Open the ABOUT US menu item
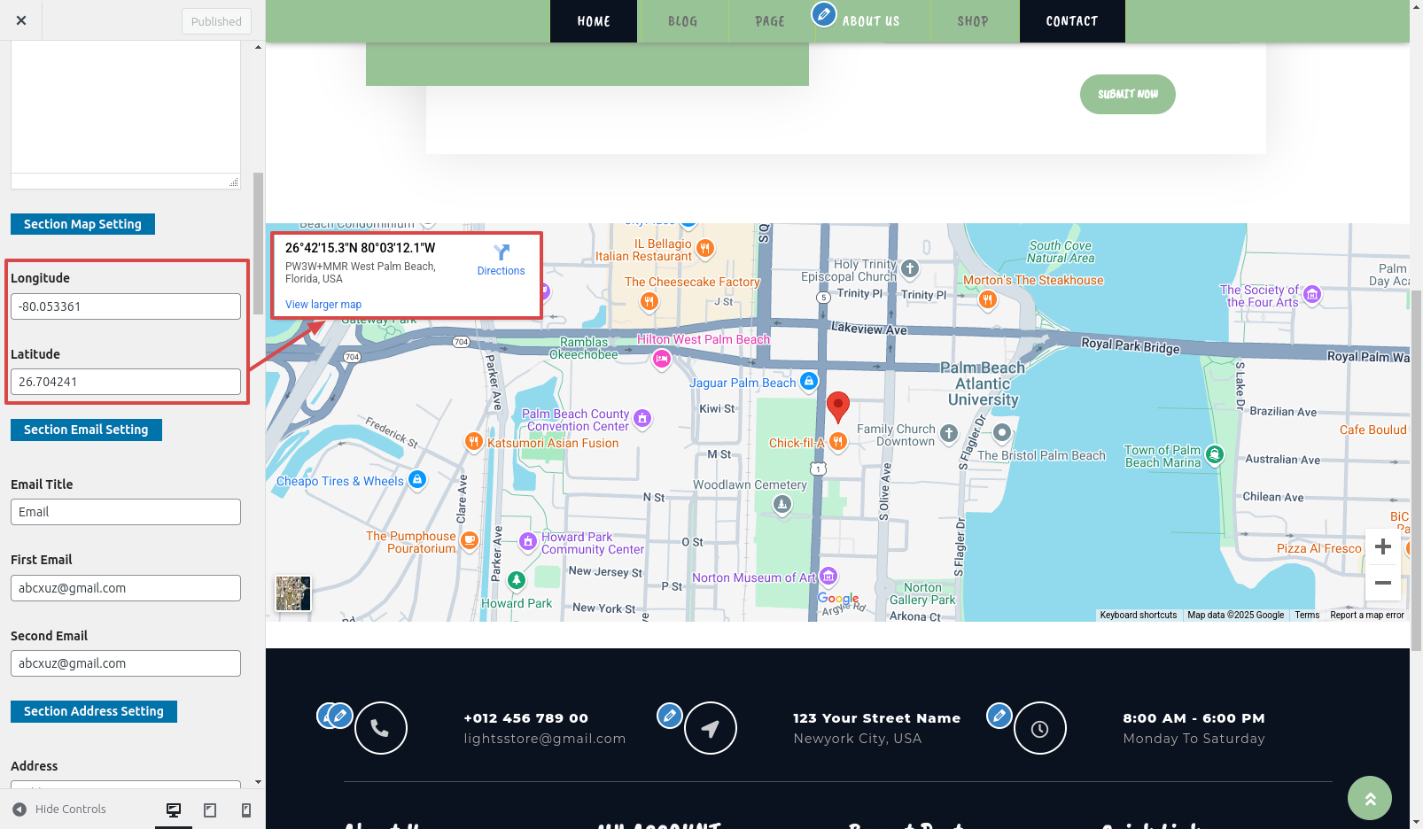 (x=871, y=21)
